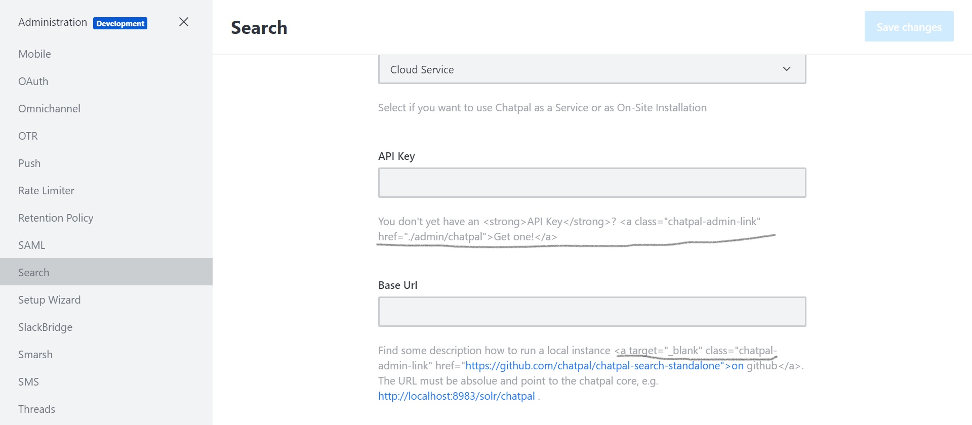Image resolution: width=972 pixels, height=425 pixels.
Task: Open the Cloud Service dropdown
Action: (592, 69)
